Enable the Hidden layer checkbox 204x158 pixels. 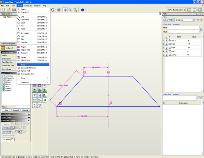(4, 82)
